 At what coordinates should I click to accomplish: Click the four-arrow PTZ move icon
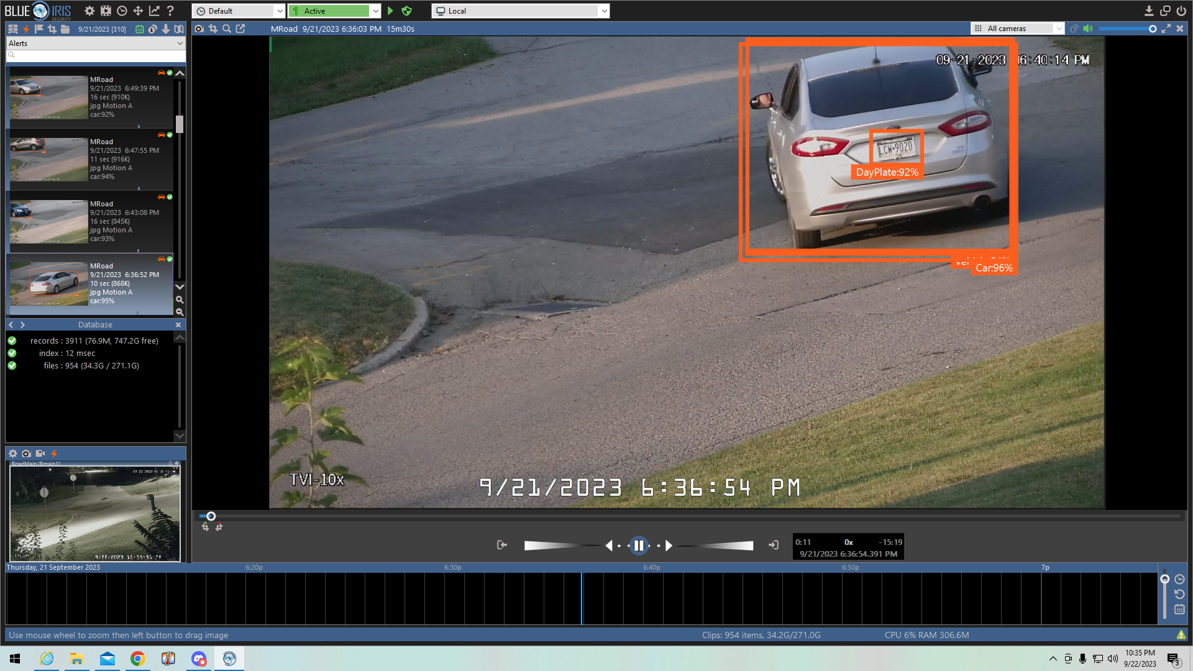click(x=138, y=11)
